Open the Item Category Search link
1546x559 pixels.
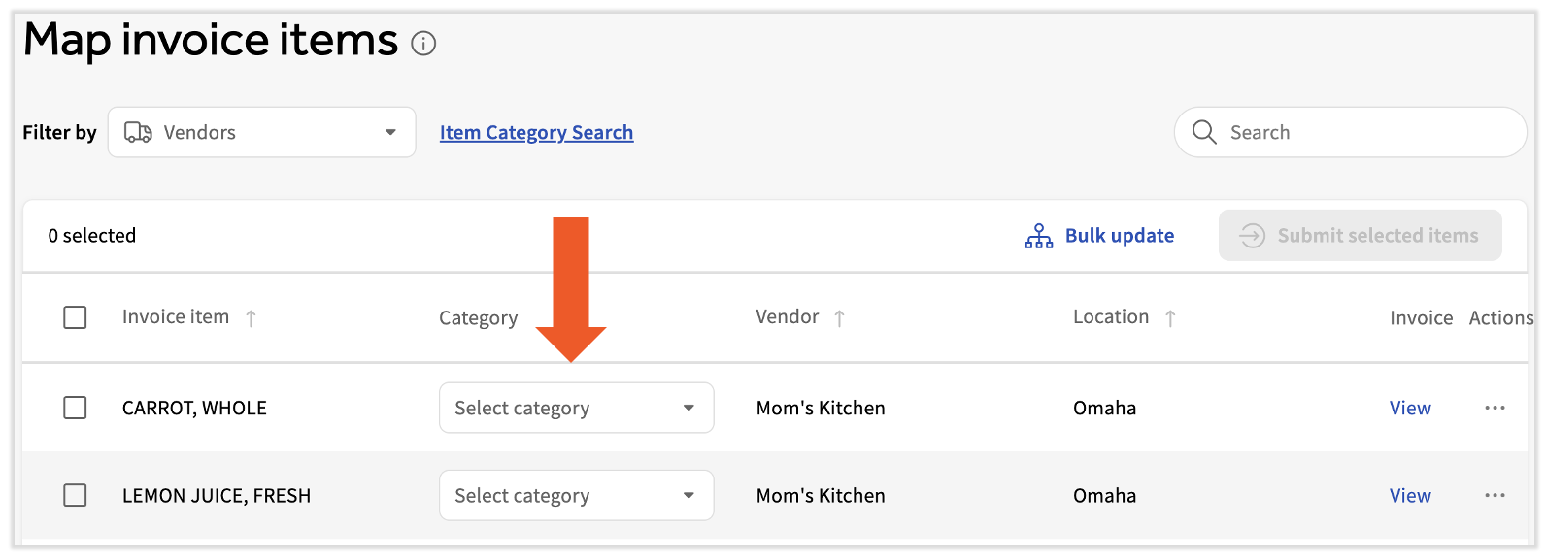(536, 132)
